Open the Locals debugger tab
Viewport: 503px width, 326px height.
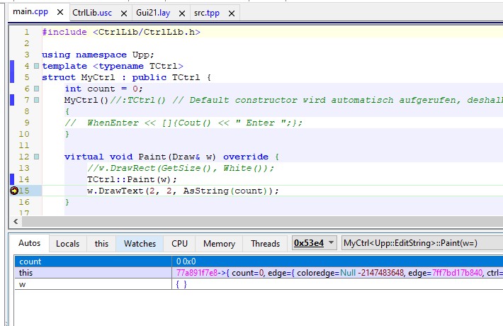pos(68,243)
